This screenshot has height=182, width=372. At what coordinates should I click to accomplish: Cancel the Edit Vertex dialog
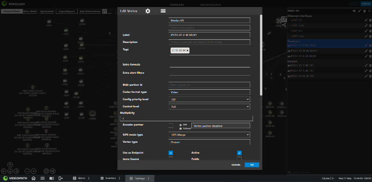[x=236, y=165]
